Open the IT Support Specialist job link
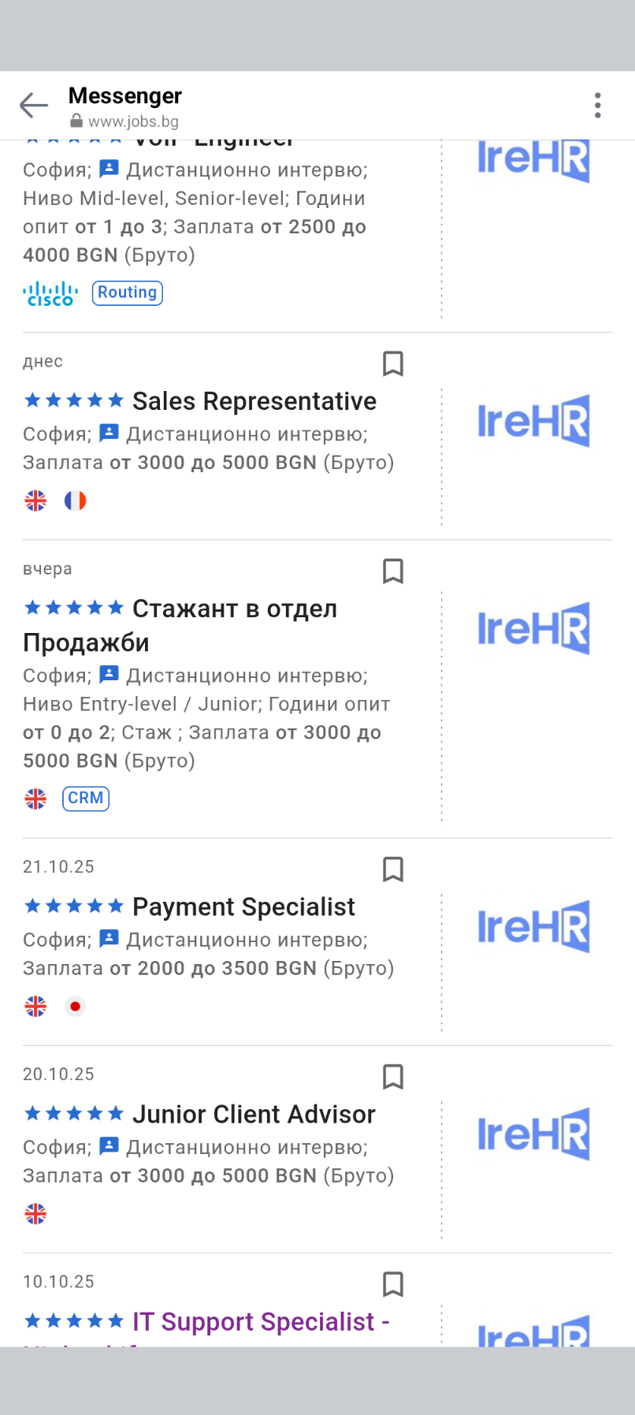The image size is (635, 1415). (261, 1321)
